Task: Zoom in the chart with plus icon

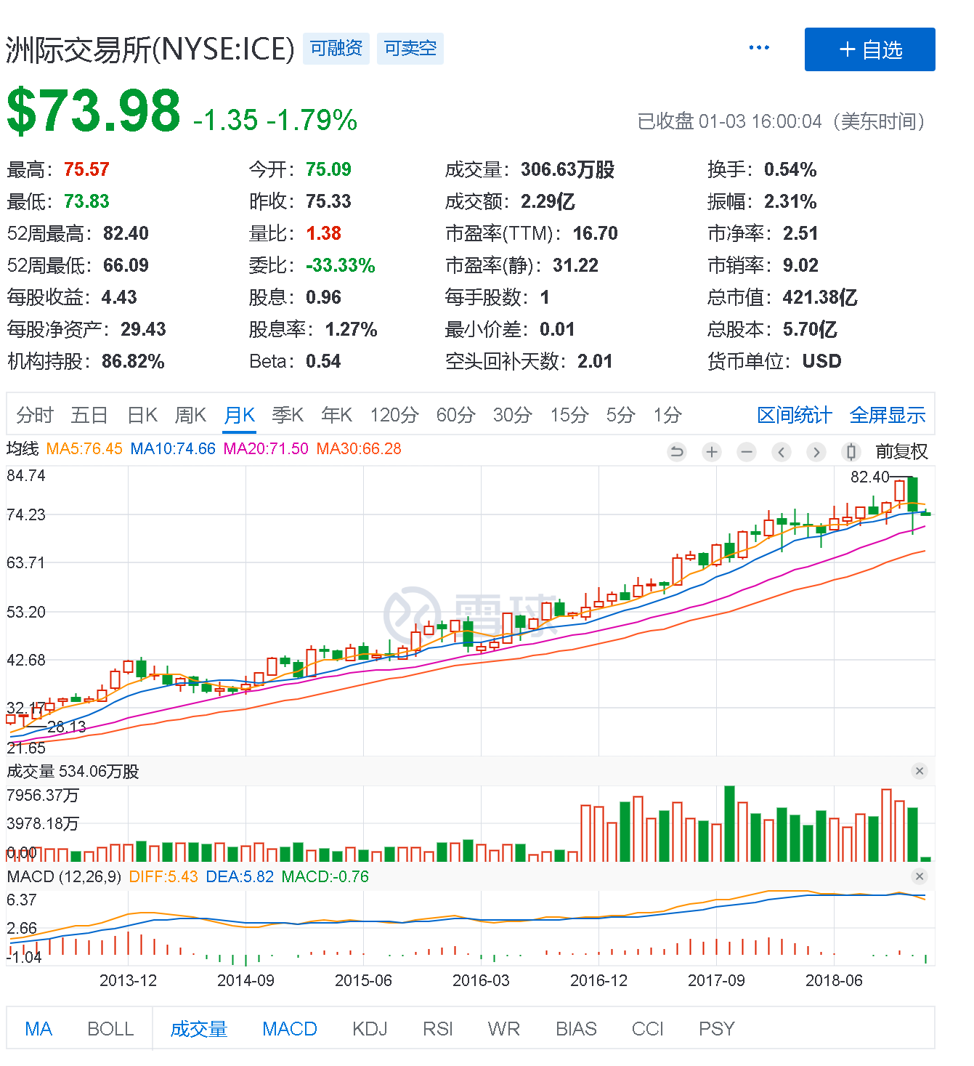Action: tap(712, 452)
